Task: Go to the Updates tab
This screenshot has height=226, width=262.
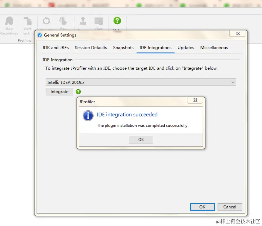Action: [186, 48]
